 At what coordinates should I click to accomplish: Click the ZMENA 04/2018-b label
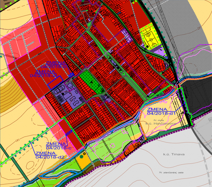(54, 65)
